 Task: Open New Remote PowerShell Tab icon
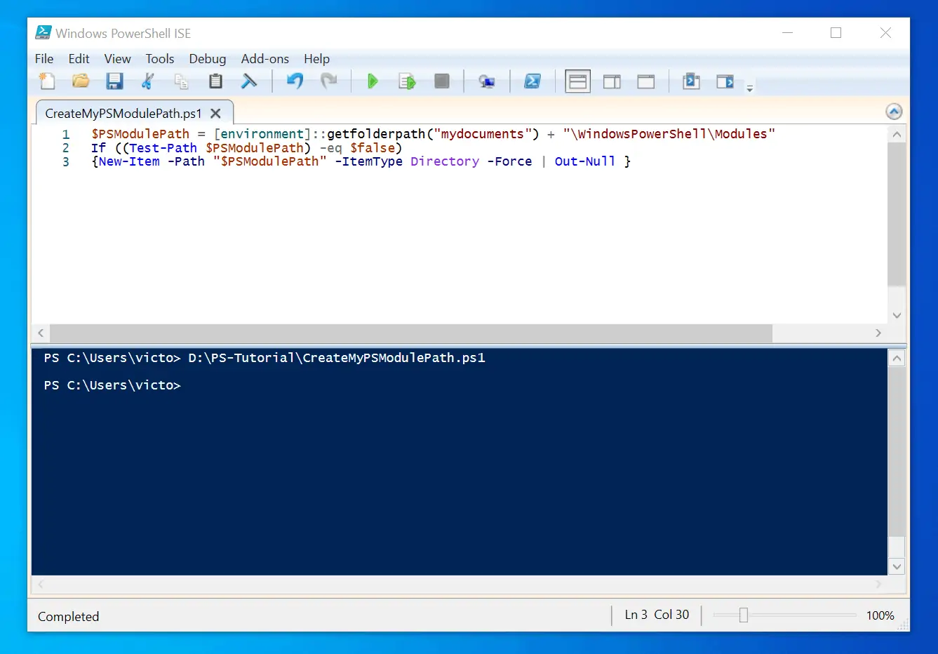click(x=487, y=82)
